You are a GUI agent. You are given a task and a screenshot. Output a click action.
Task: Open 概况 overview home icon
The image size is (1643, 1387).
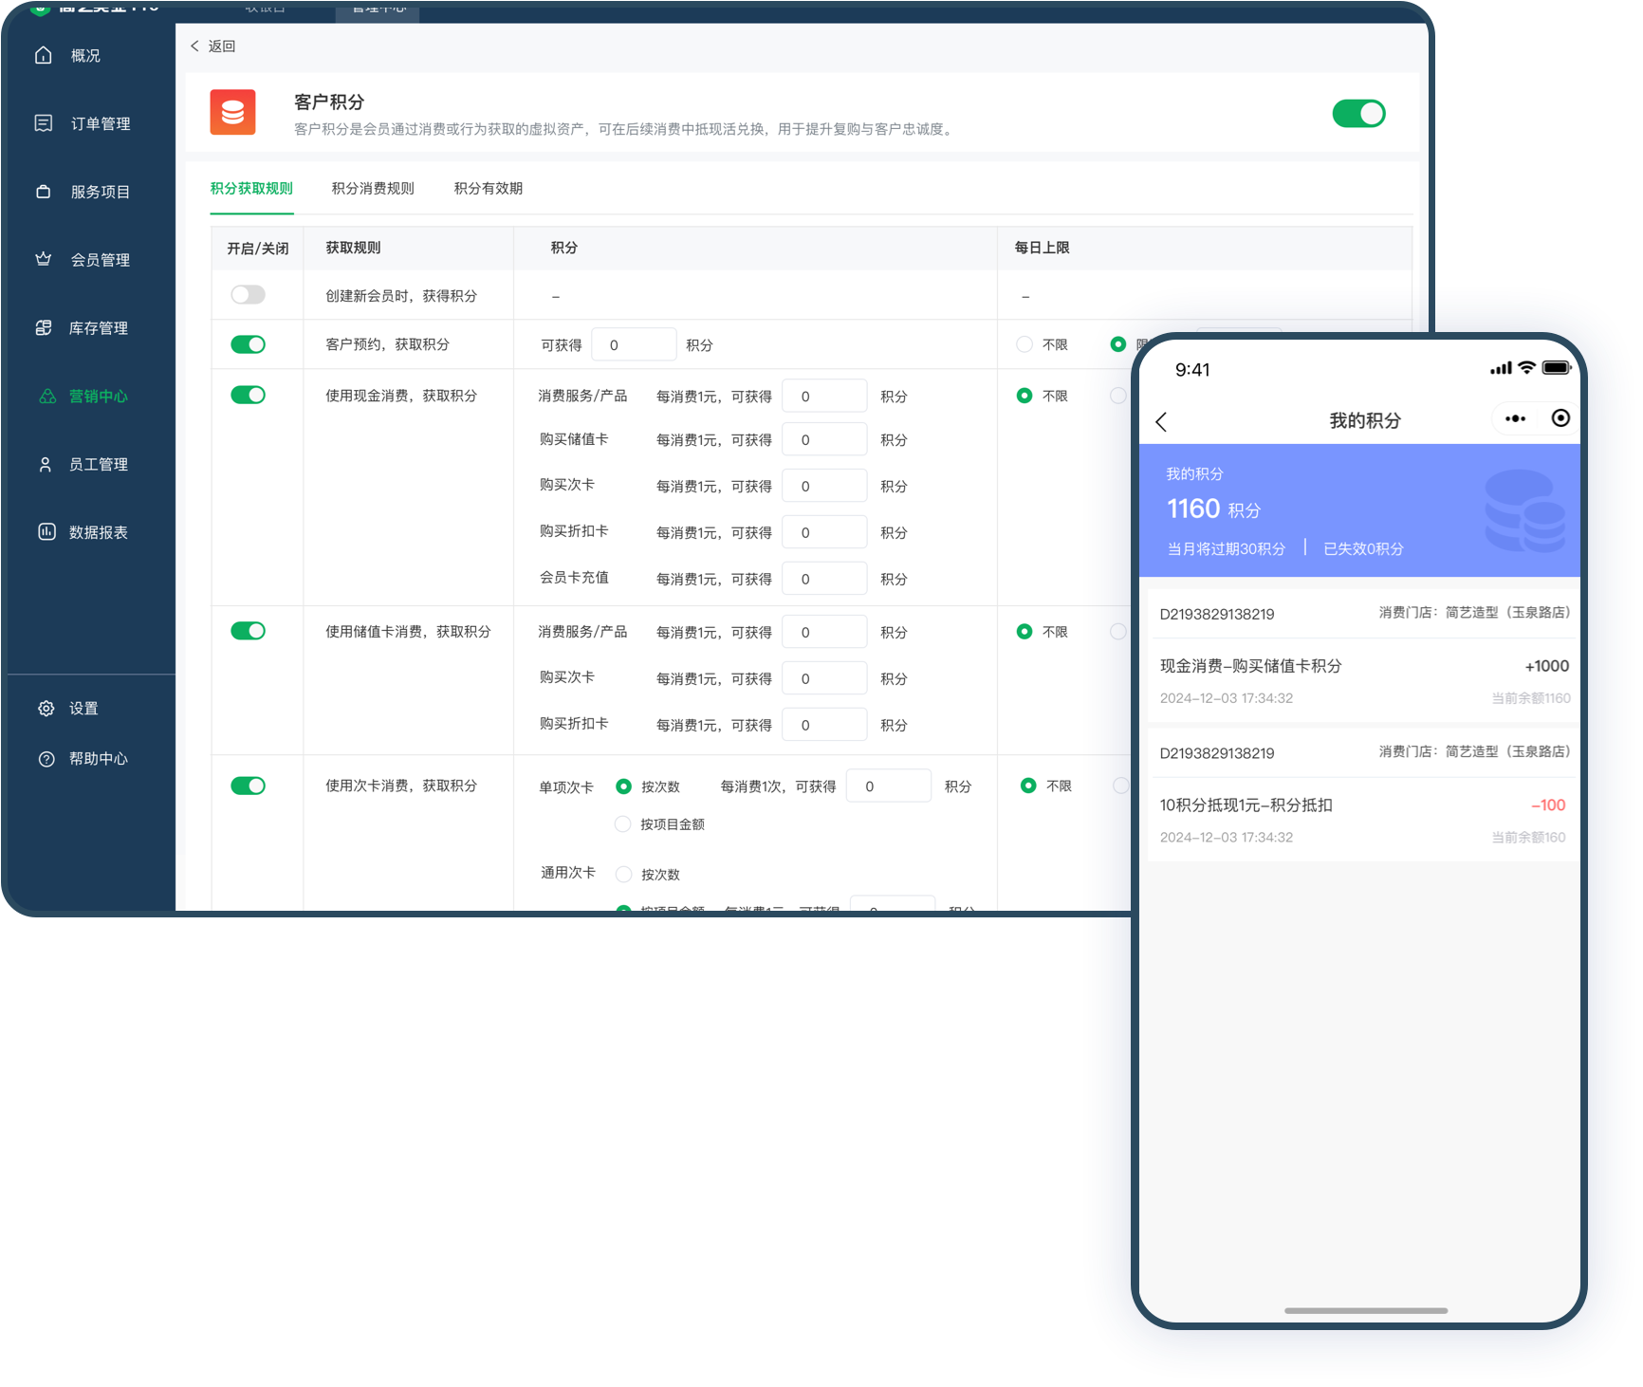tap(43, 55)
